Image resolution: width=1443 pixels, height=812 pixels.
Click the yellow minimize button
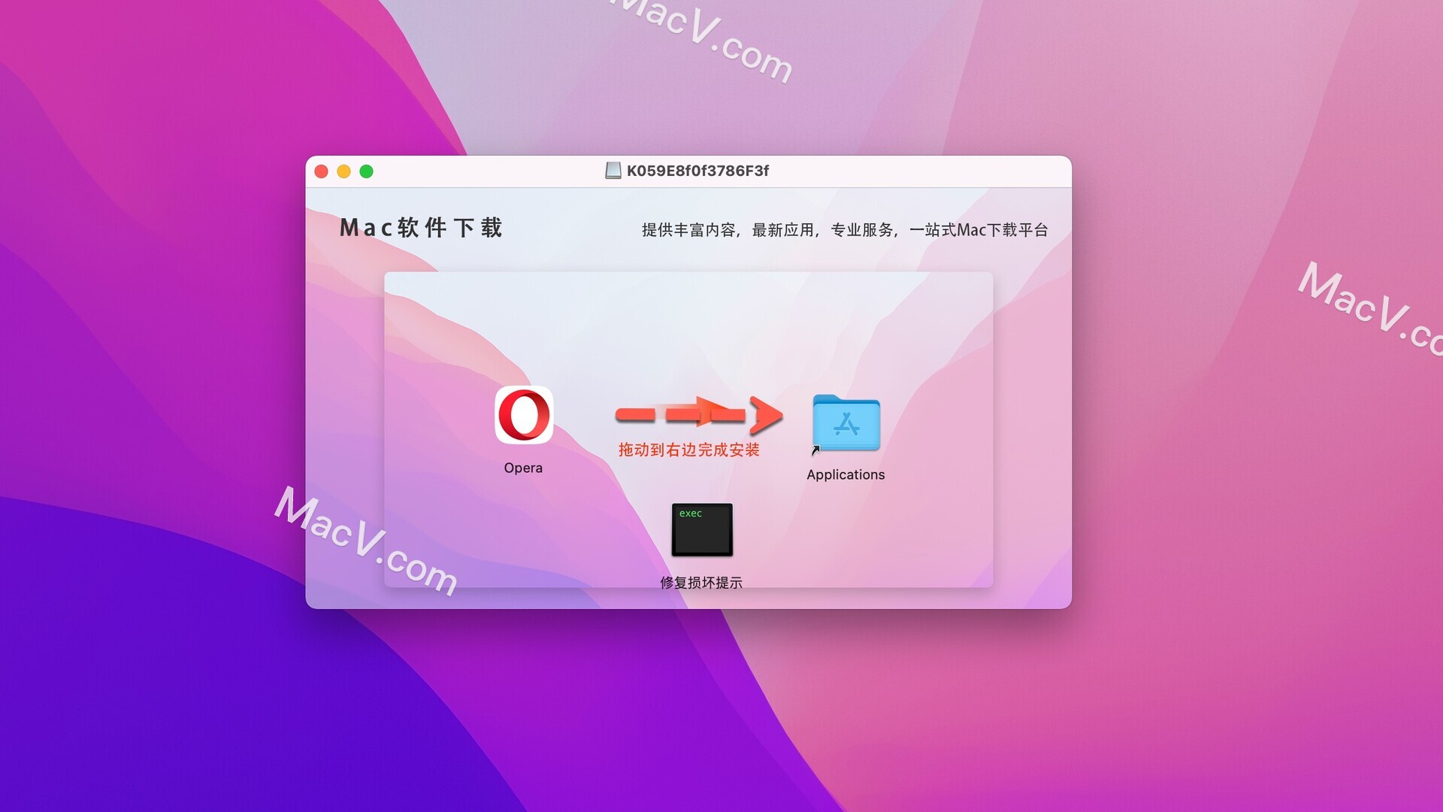pyautogui.click(x=346, y=171)
